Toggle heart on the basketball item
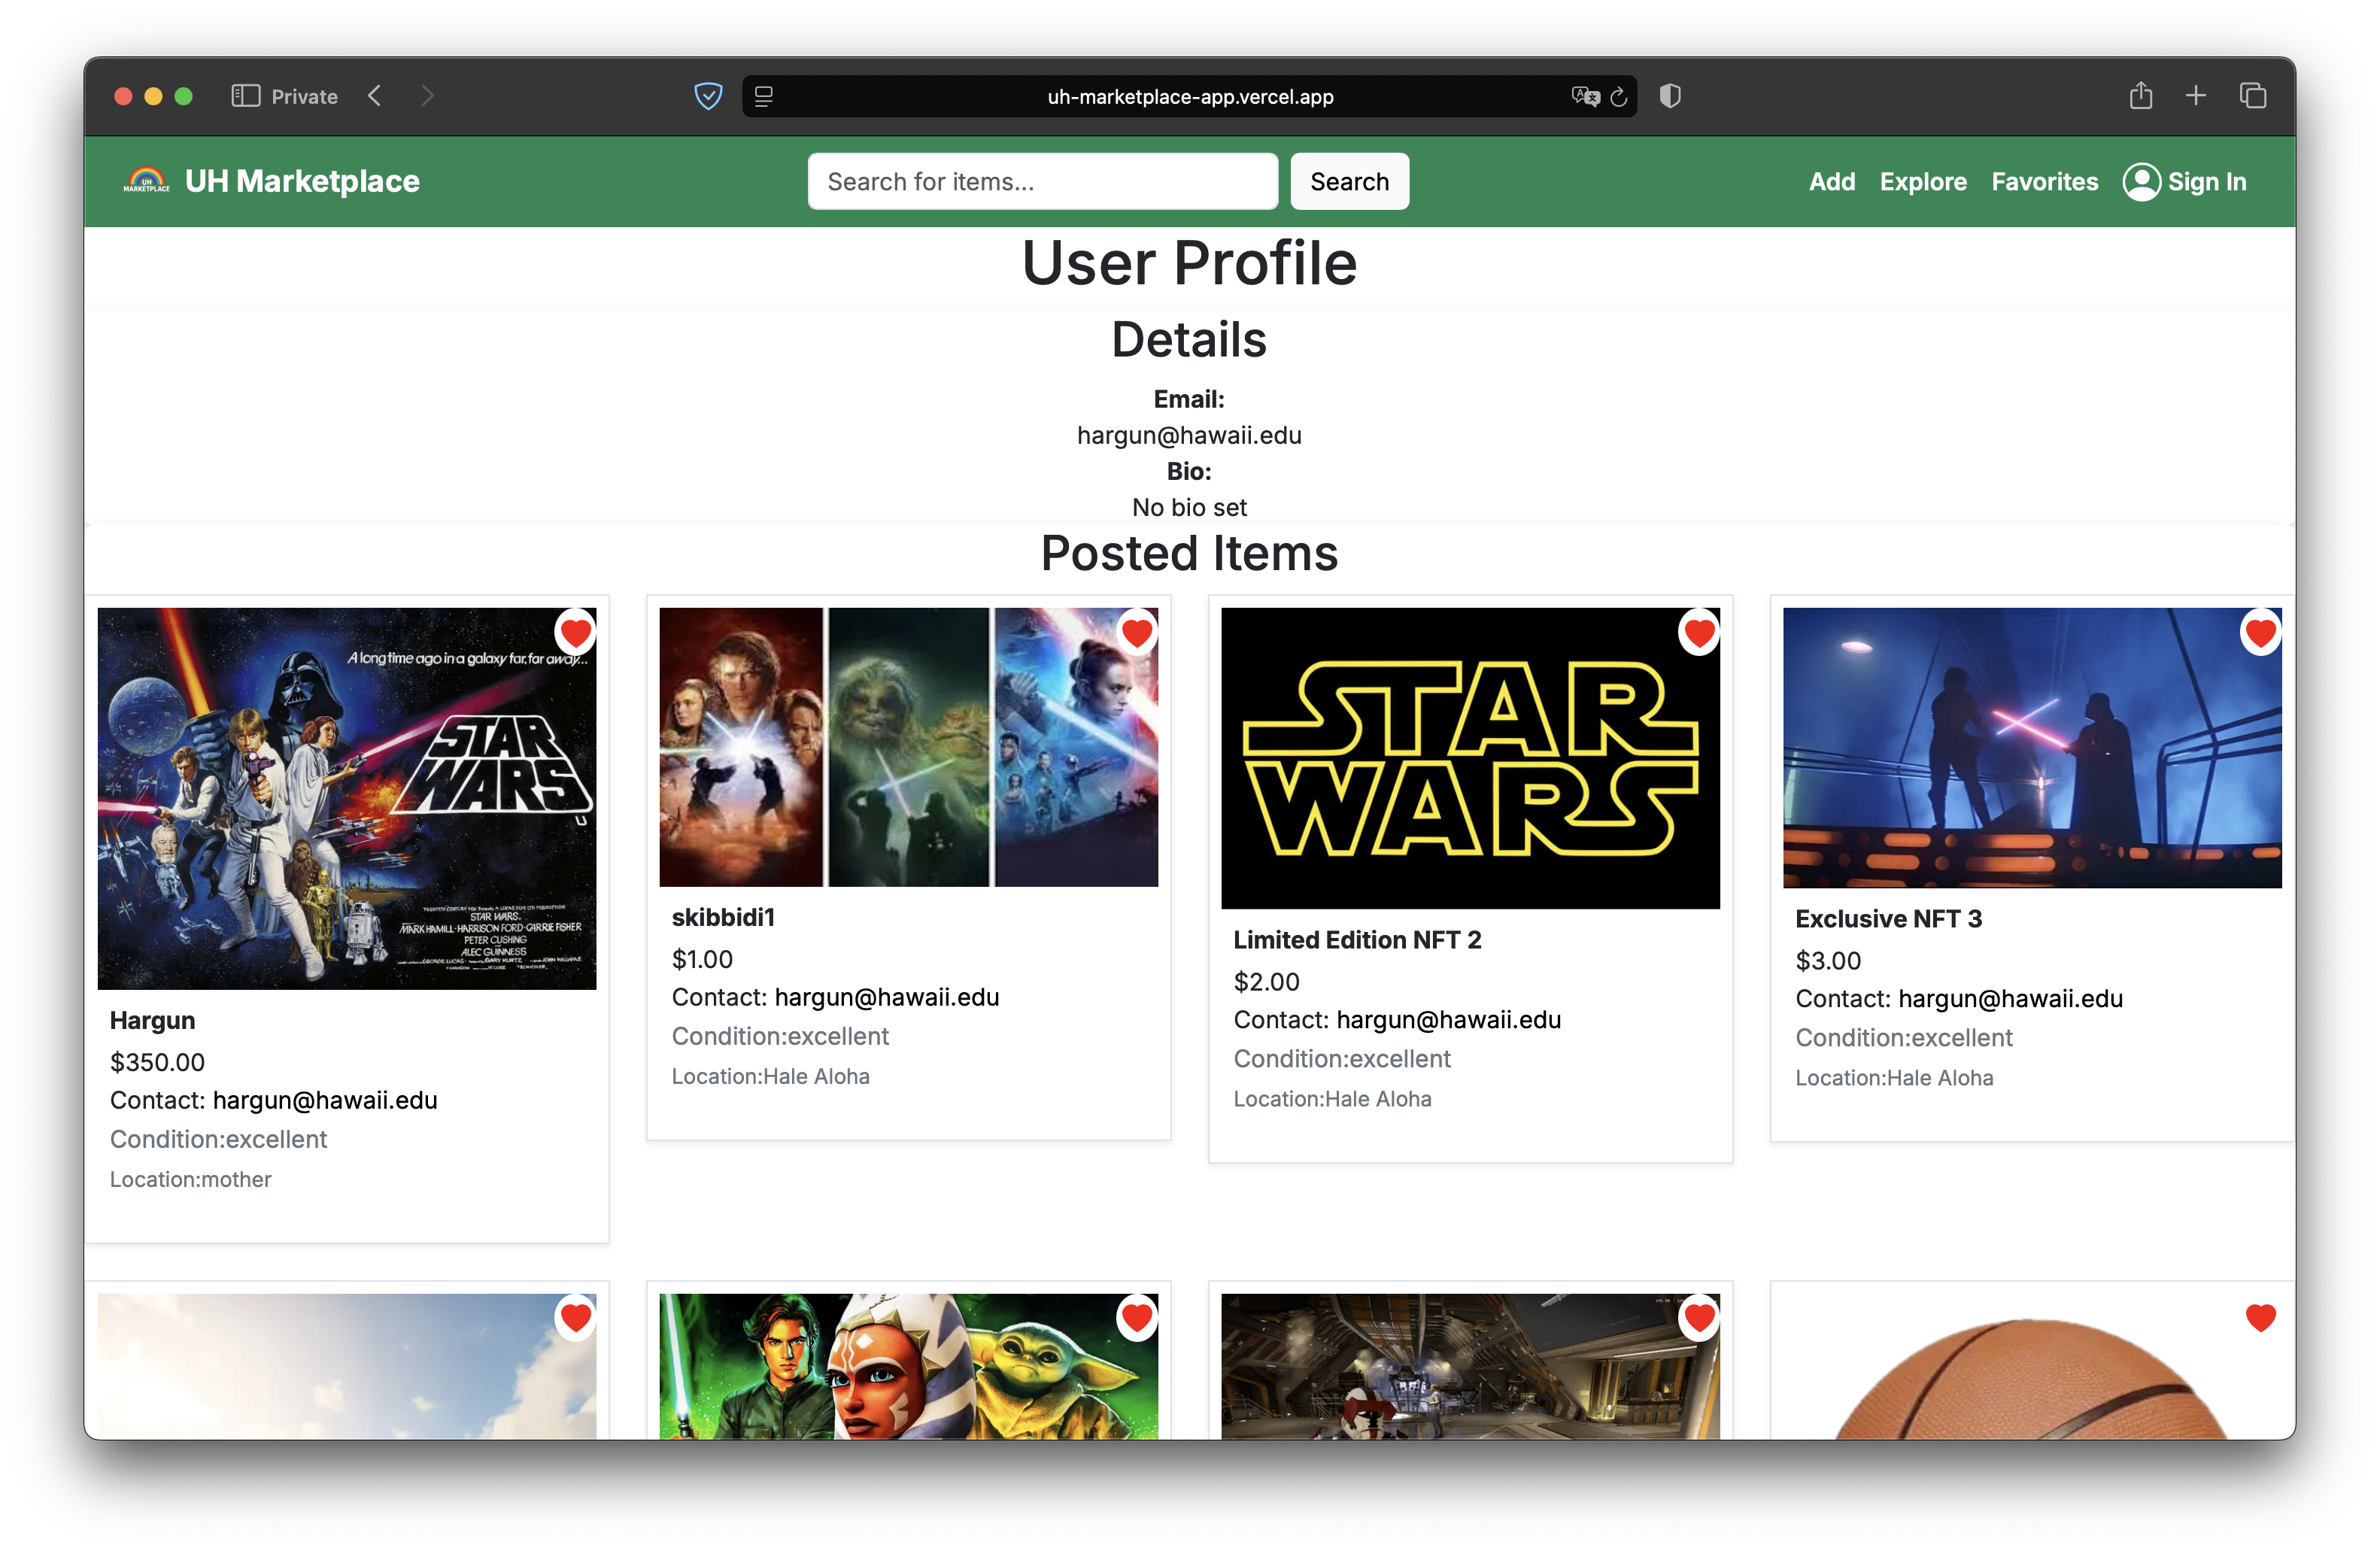The height and width of the screenshot is (1551, 2380). point(2260,1317)
